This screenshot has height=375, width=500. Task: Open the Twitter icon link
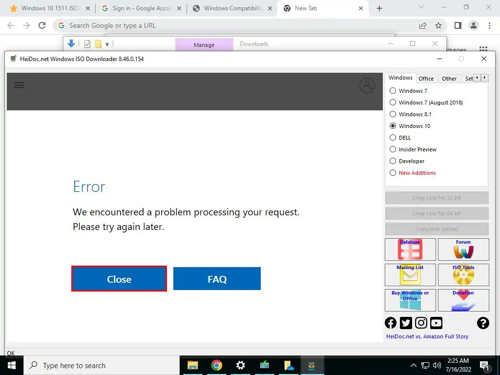tap(406, 323)
